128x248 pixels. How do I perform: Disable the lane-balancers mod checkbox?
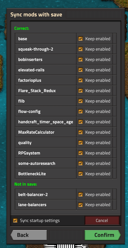point(80,205)
